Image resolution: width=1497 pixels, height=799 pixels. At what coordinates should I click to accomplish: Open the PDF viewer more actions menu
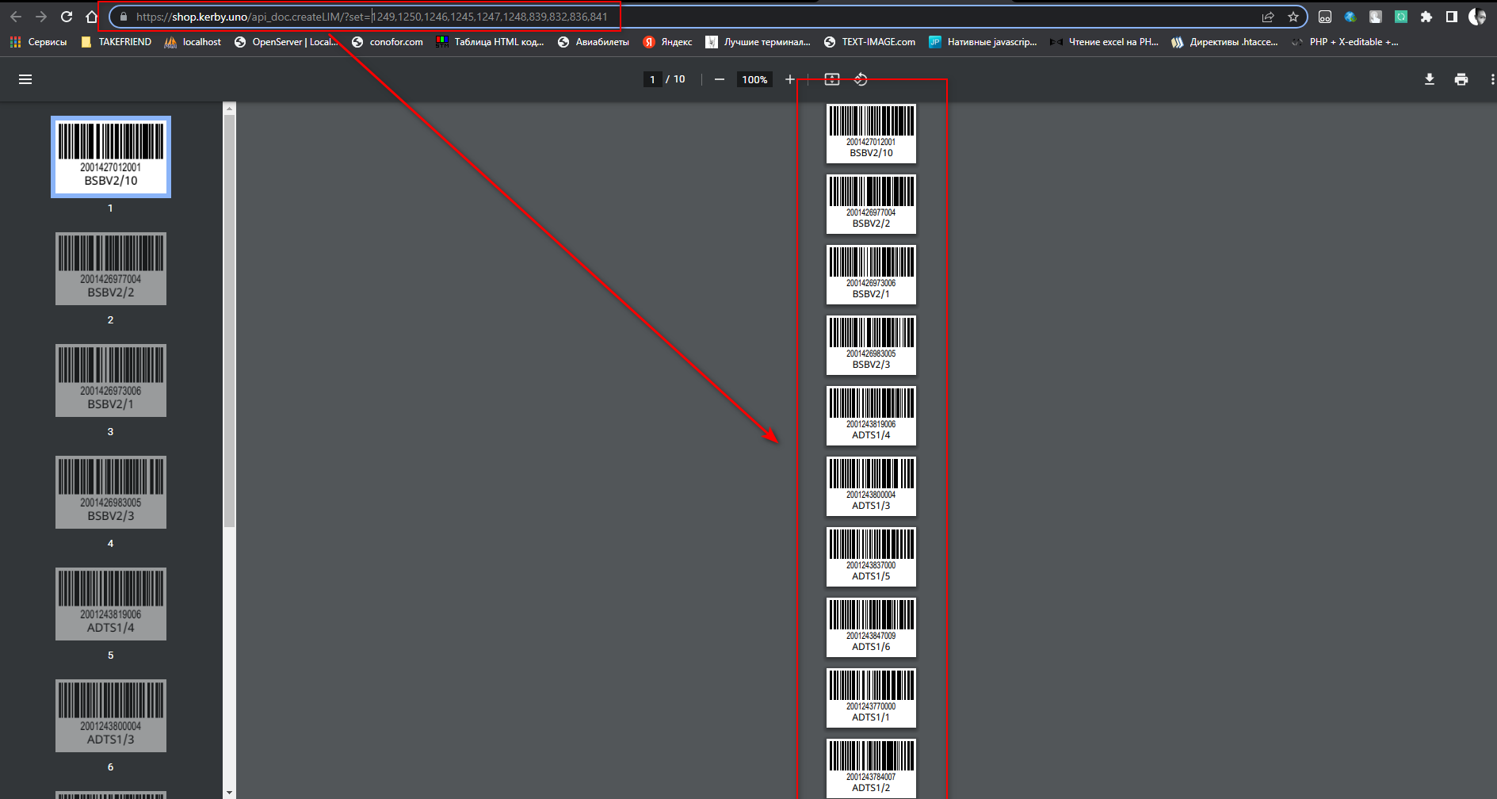click(x=1492, y=79)
